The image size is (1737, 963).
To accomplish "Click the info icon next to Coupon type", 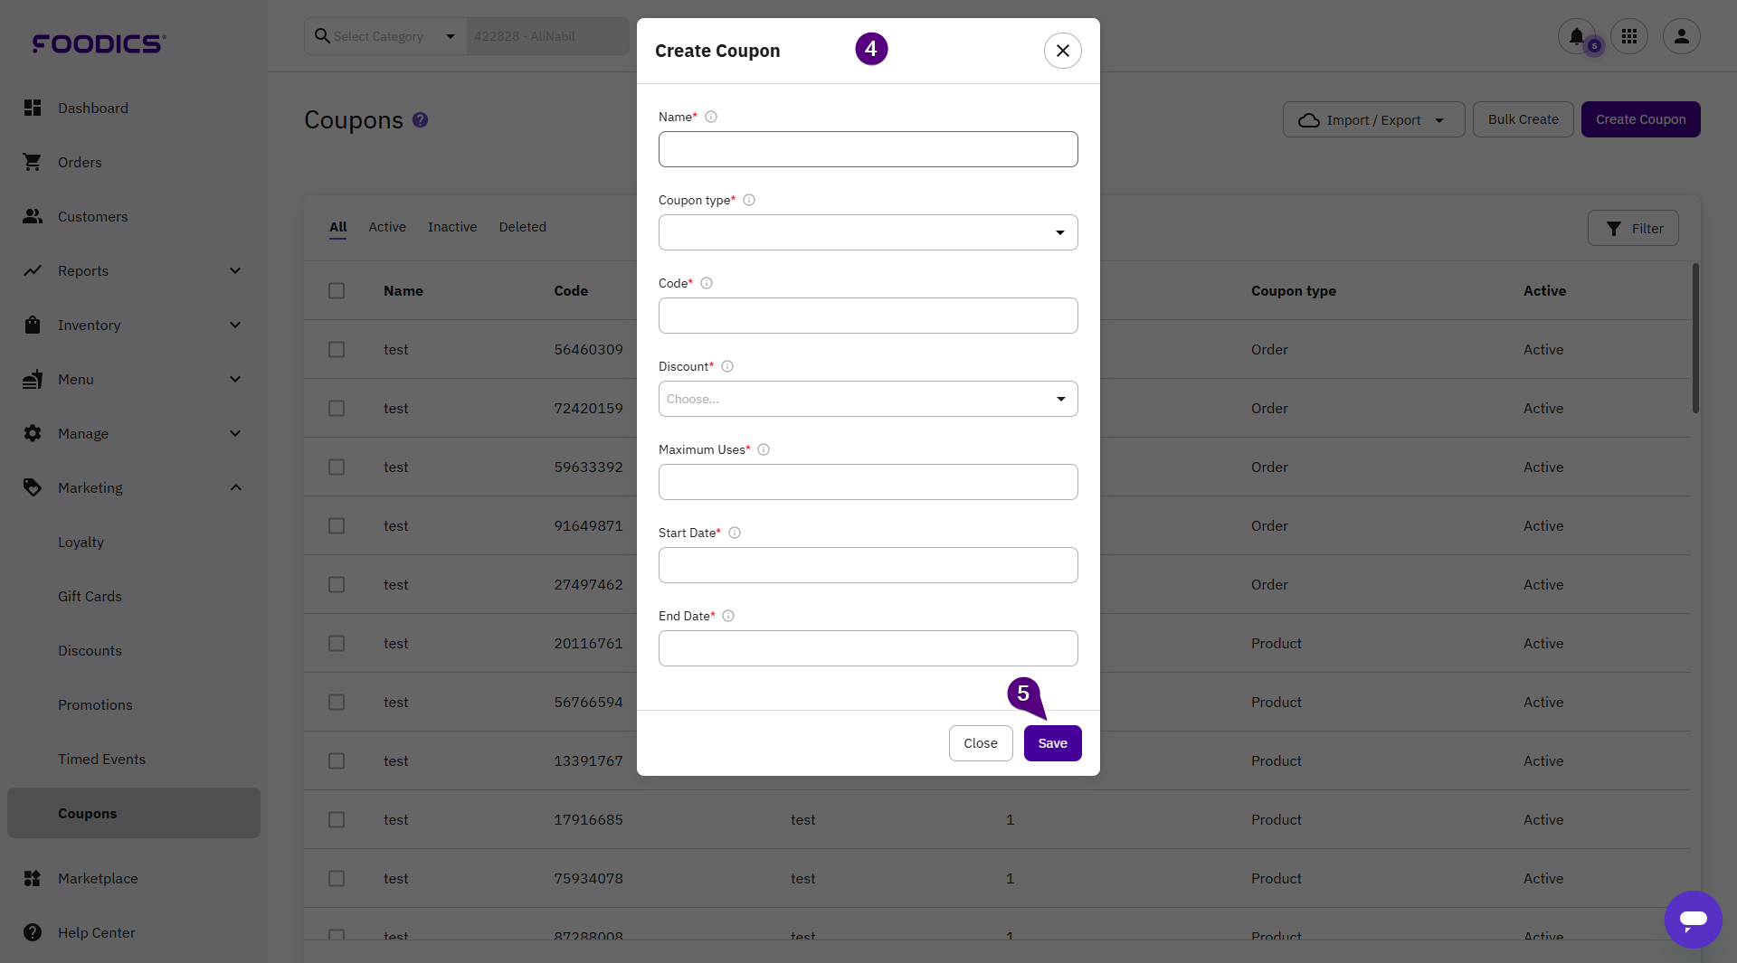I will (x=749, y=200).
